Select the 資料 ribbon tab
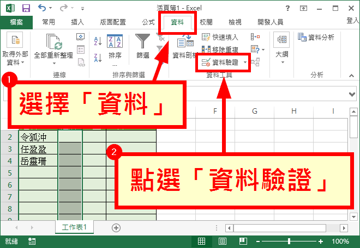Viewport: 360px width, 248px height. tap(177, 22)
